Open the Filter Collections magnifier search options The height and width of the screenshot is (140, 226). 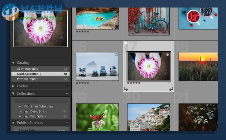[17, 100]
